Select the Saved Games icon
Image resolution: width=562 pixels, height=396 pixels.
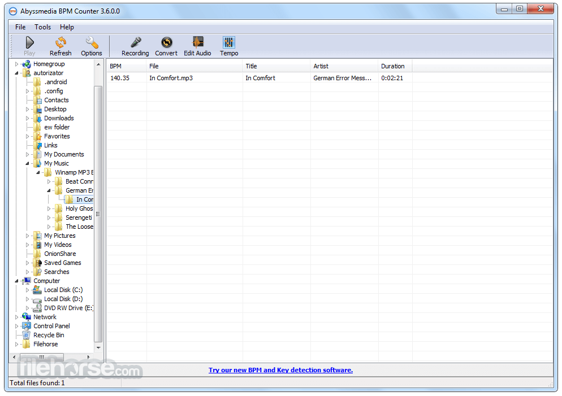tap(38, 263)
